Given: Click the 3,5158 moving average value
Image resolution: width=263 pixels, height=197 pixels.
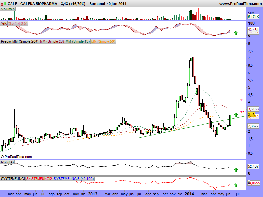Looking at the screenshot, I should pyautogui.click(x=253, y=109).
